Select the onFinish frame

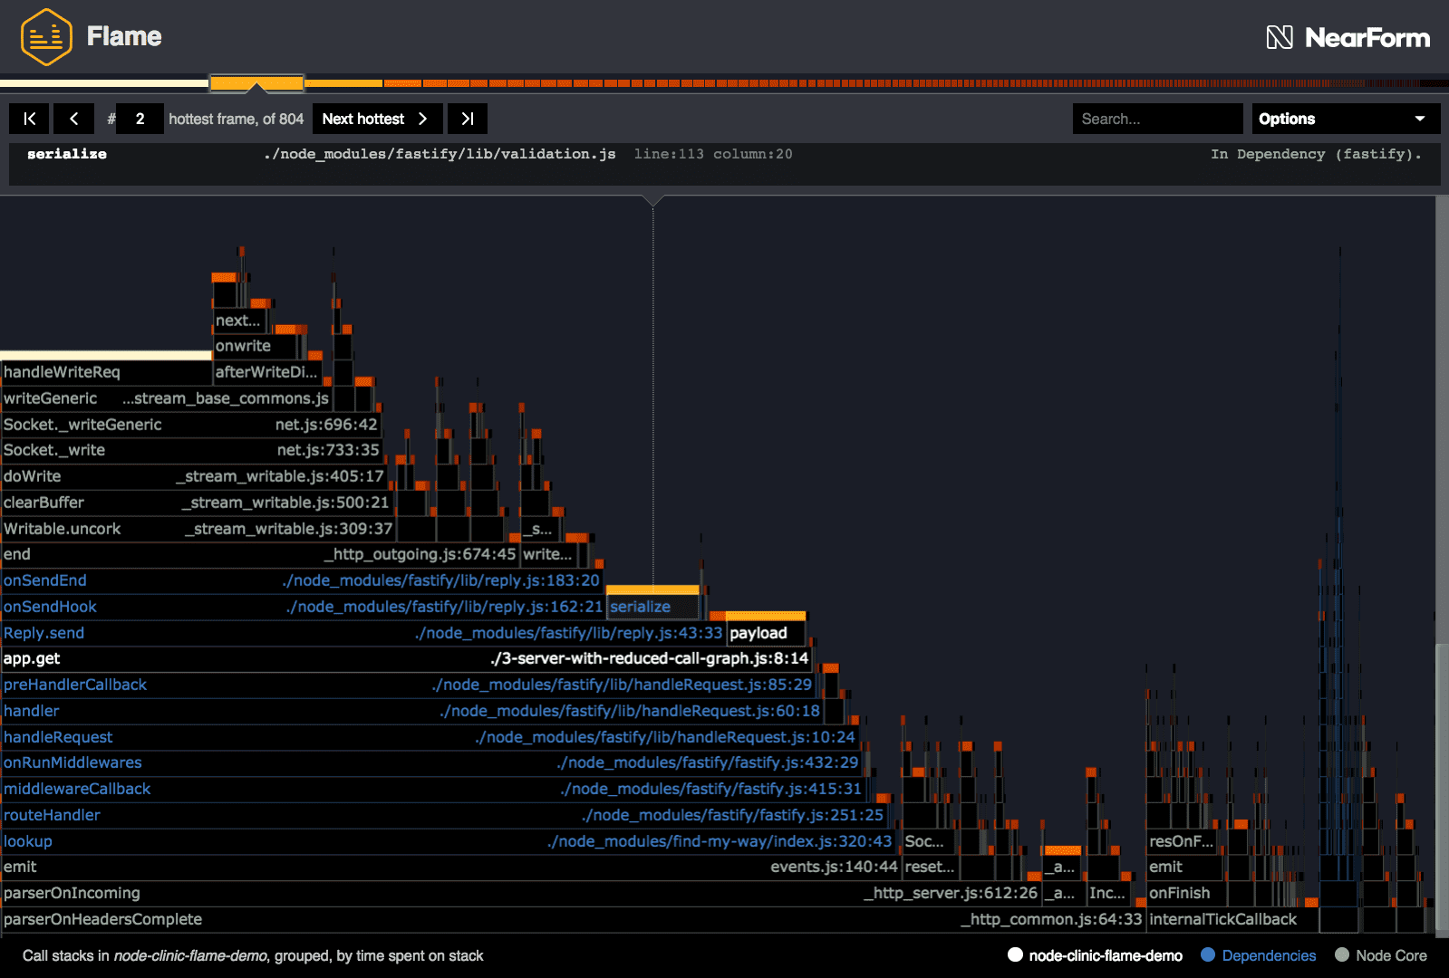pos(1185,893)
